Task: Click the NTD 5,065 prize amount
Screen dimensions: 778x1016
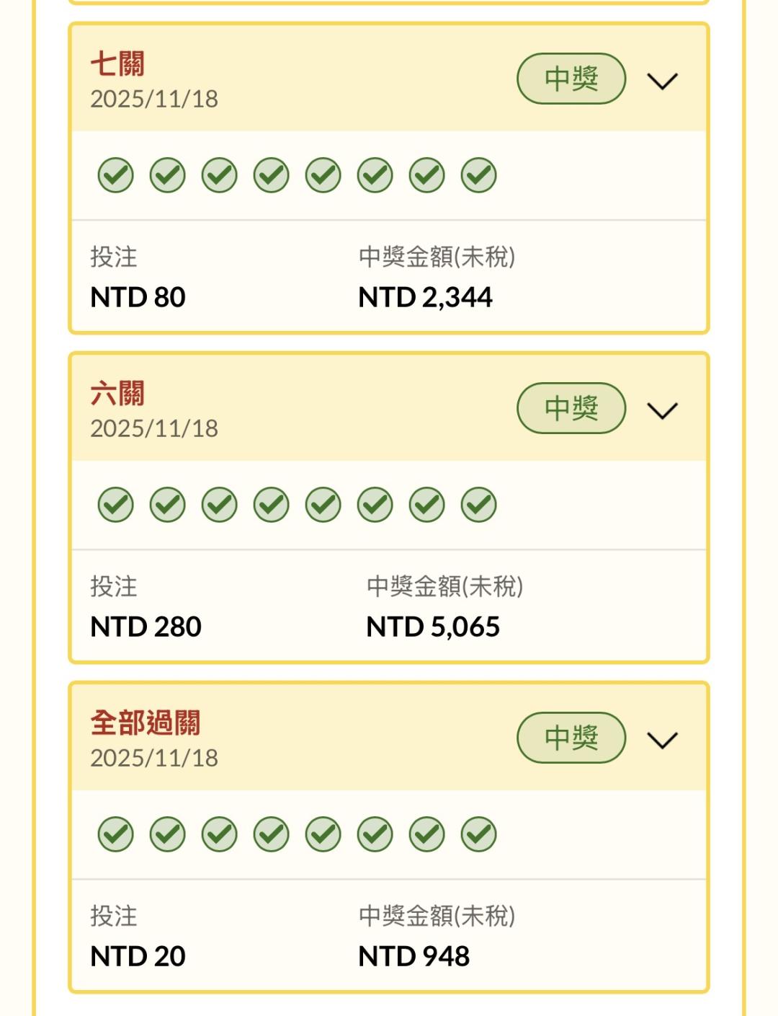Action: pyautogui.click(x=433, y=627)
